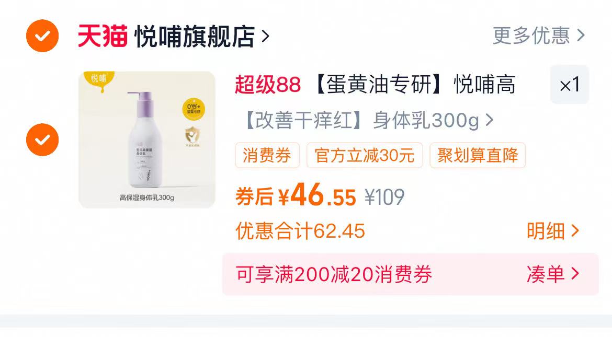This screenshot has height=337, width=612.
Task: Click the 官方立减30元 discount tag
Action: [365, 155]
